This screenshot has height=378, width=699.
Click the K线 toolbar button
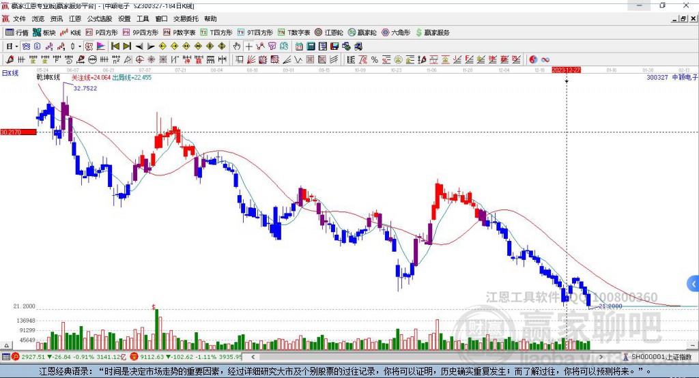pyautogui.click(x=70, y=33)
